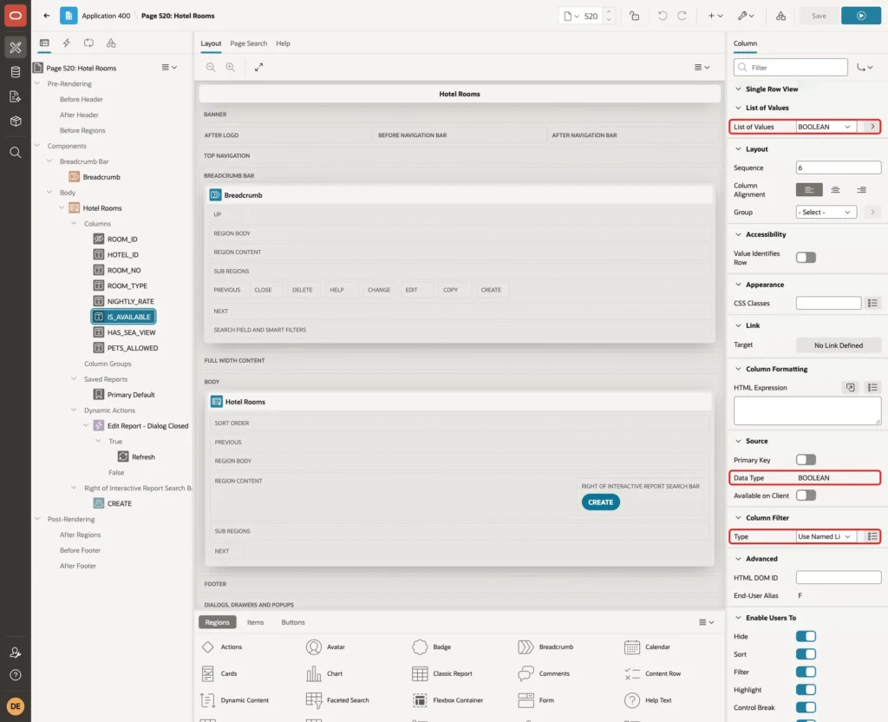
Task: Open the List of Values BOOLEAN dropdown
Action: pos(826,127)
